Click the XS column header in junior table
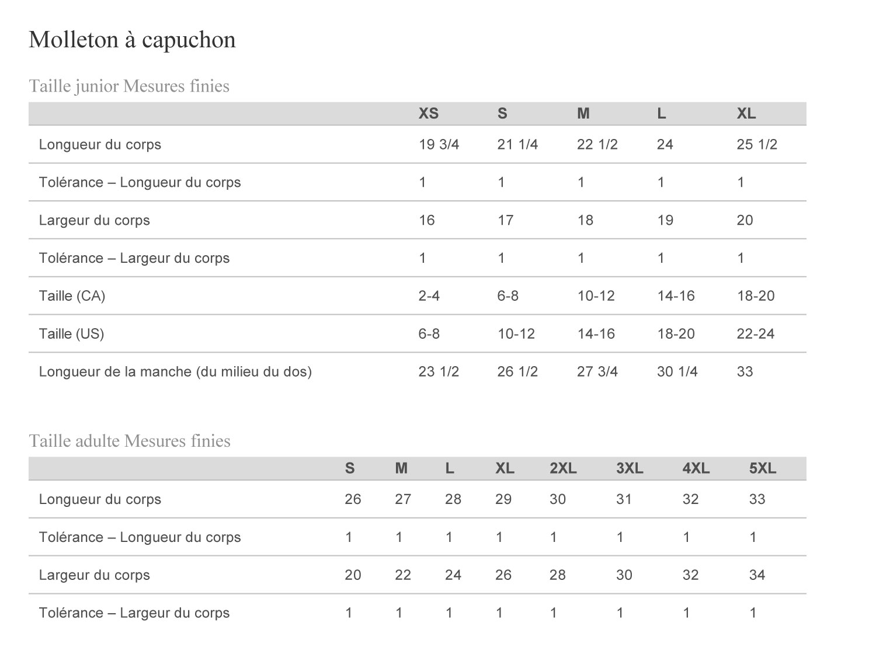 click(x=428, y=113)
